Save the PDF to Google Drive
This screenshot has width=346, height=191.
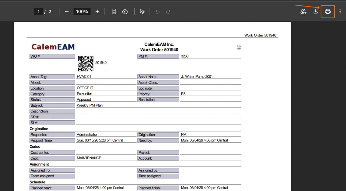point(303,11)
